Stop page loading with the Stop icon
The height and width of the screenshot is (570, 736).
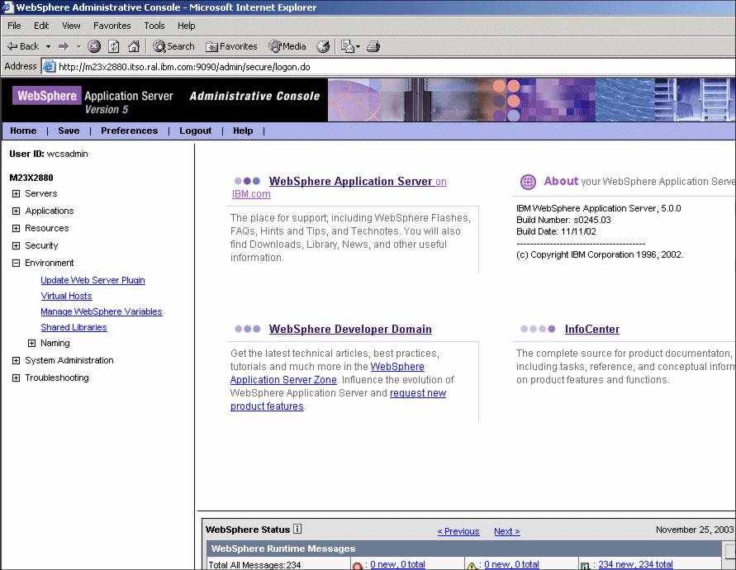pos(94,46)
